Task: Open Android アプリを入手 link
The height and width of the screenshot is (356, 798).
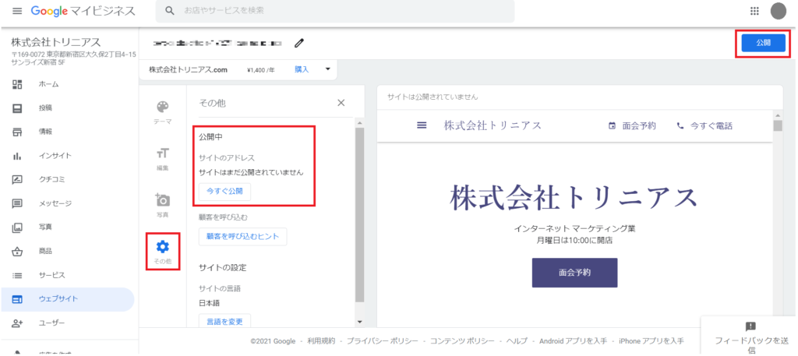Action: pos(573,340)
